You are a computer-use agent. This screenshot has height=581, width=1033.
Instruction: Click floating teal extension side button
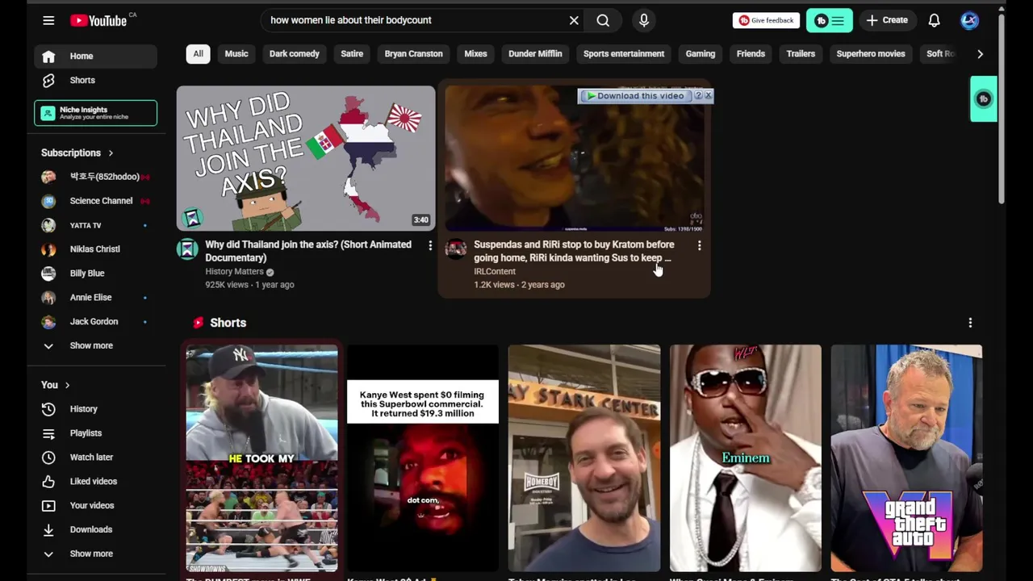[x=984, y=99]
